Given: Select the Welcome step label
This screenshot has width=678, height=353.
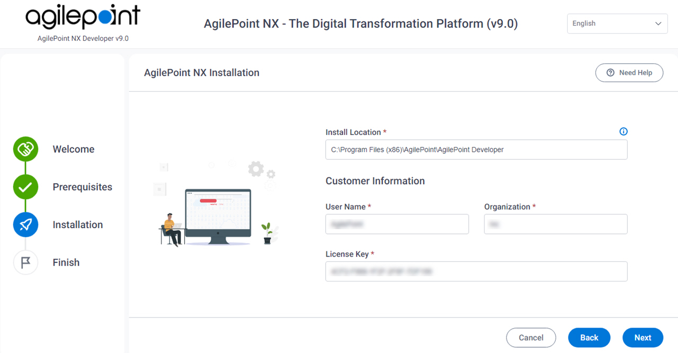Looking at the screenshot, I should [x=74, y=149].
